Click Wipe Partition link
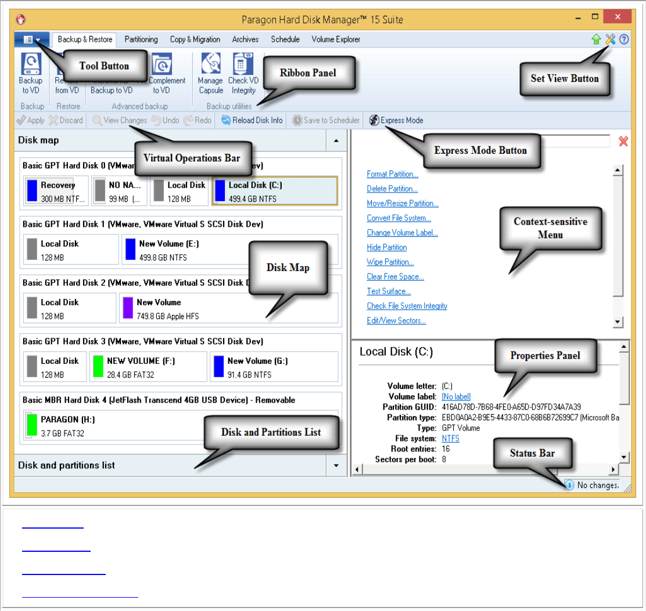Viewport: 646px width, 611px height. click(390, 262)
